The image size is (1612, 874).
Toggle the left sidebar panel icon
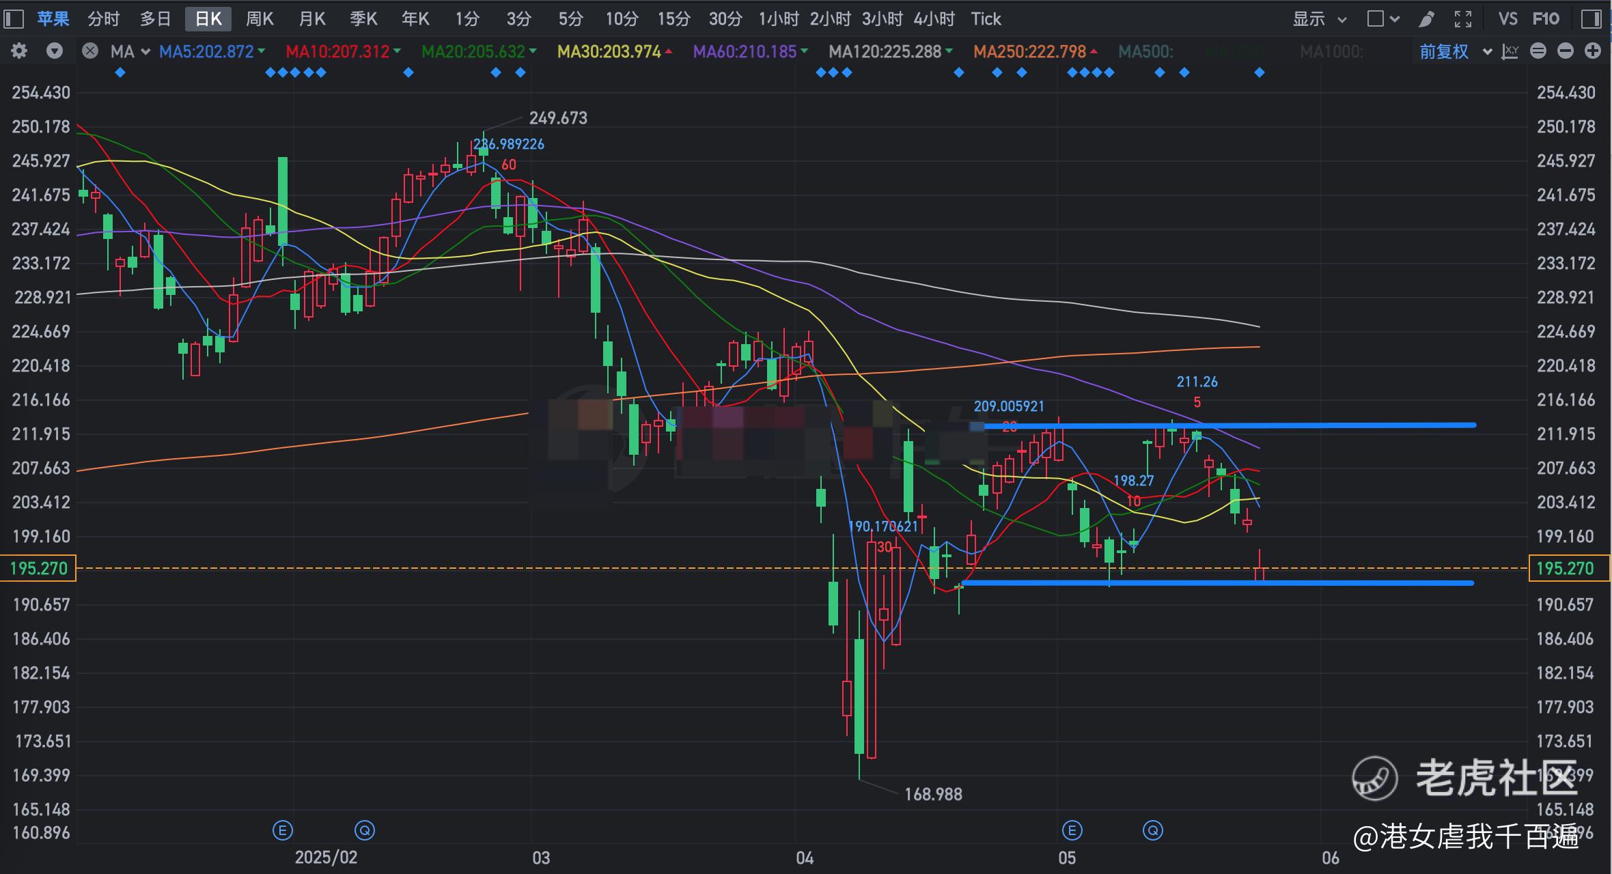click(14, 19)
